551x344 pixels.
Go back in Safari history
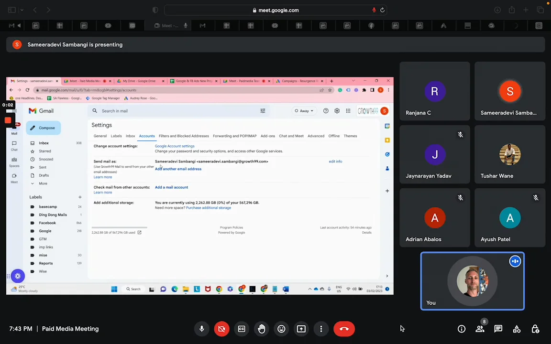point(35,10)
